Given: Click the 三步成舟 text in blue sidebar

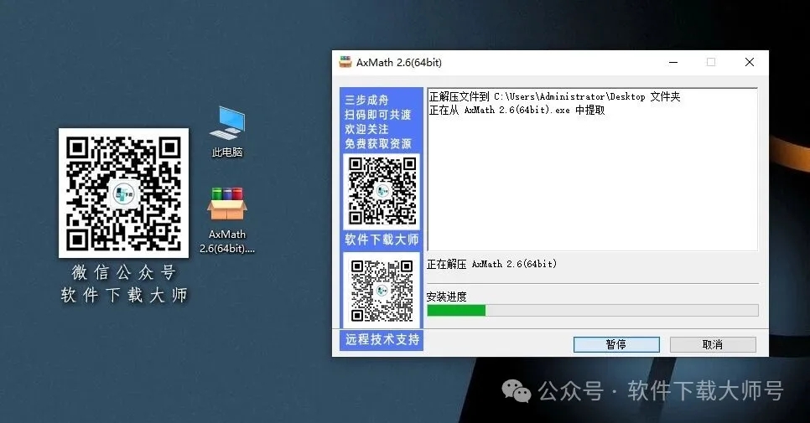Looking at the screenshot, I should pyautogui.click(x=366, y=100).
